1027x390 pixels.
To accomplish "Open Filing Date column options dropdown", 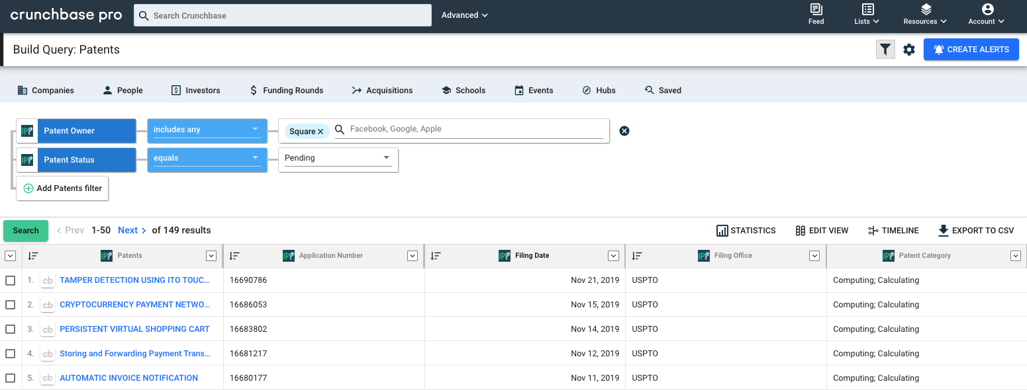I will coord(614,256).
